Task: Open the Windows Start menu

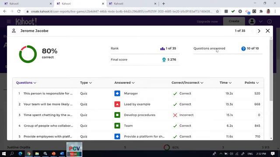Action: click(4, 154)
